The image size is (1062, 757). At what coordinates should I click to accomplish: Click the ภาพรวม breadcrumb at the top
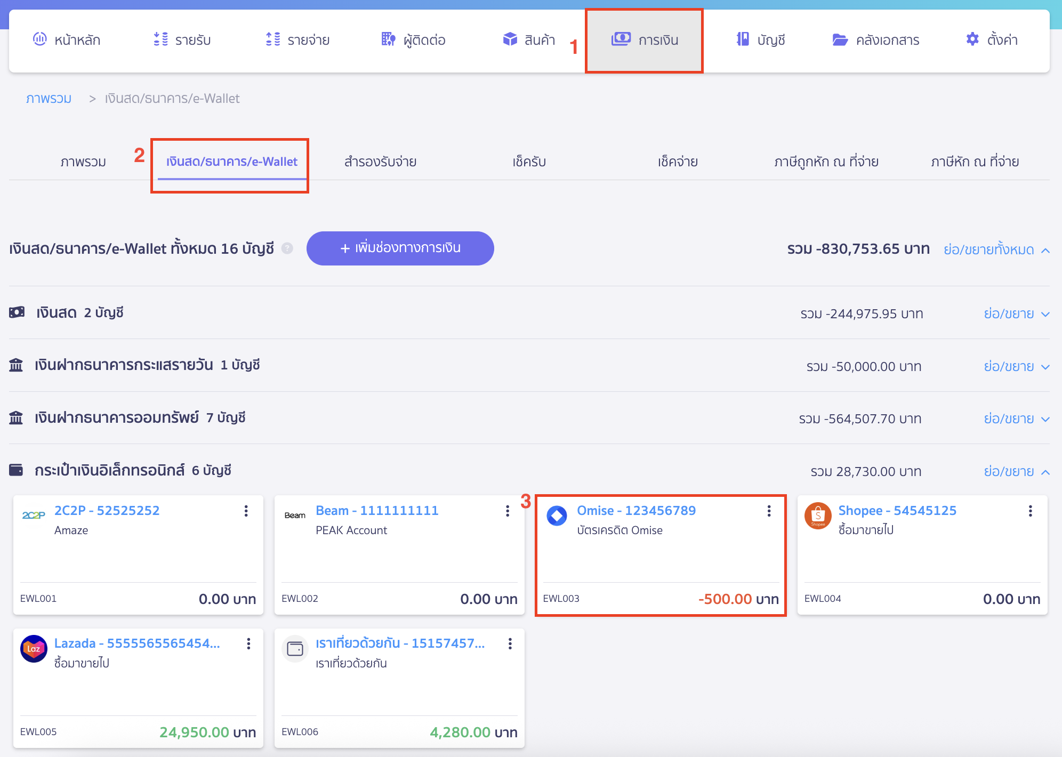[x=49, y=98]
